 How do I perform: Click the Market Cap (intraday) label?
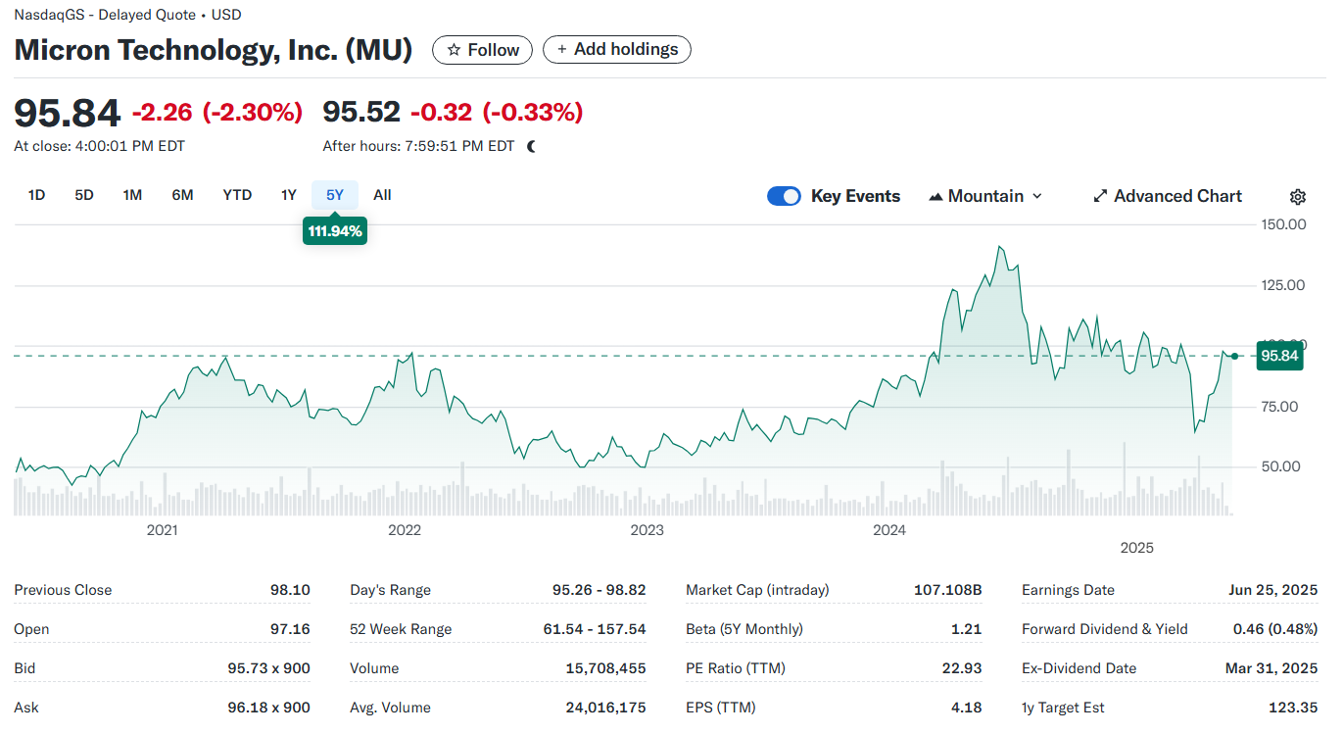click(x=757, y=590)
